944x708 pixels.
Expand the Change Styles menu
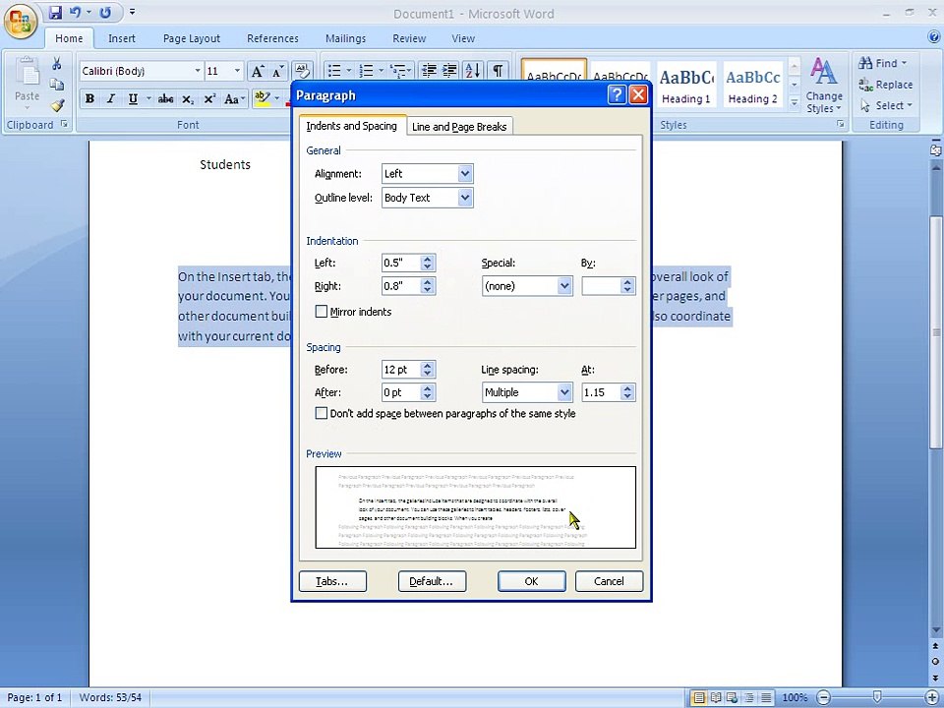[x=824, y=85]
